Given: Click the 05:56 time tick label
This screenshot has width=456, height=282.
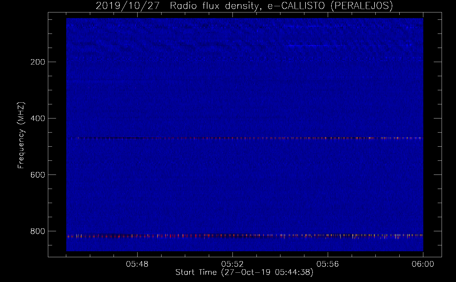Looking at the screenshot, I should (x=328, y=264).
